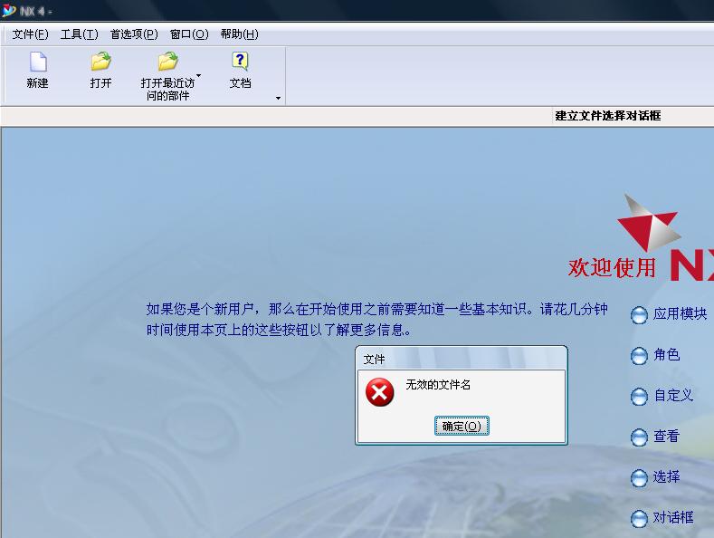Click the 打开最近访问的部件 recent parts icon

click(167, 62)
